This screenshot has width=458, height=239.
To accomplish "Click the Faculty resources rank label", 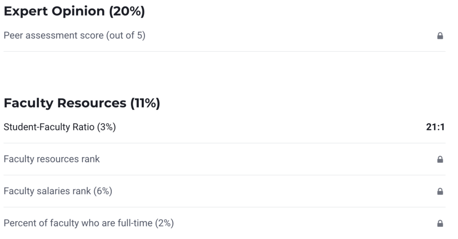I will click(x=51, y=159).
